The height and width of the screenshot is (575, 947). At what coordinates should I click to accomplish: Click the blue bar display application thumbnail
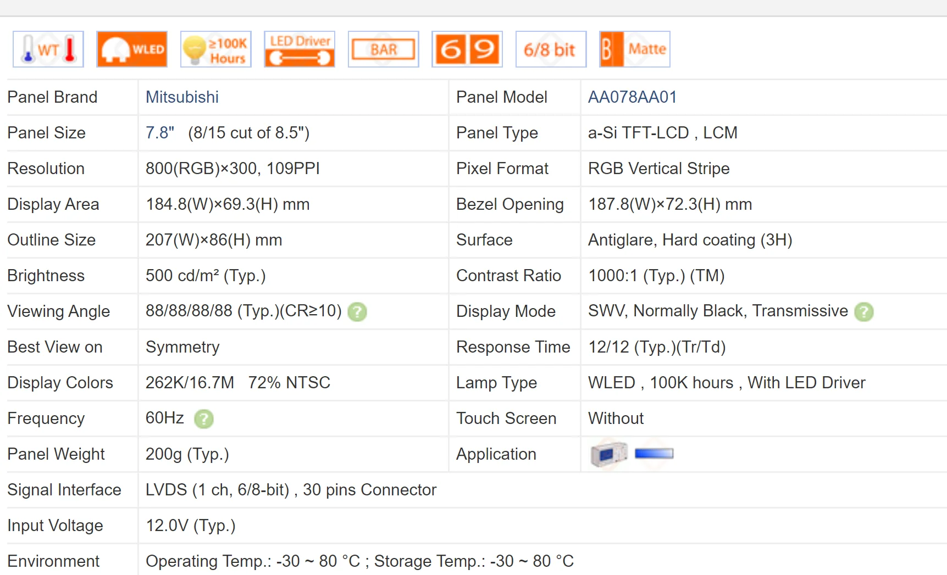click(654, 454)
